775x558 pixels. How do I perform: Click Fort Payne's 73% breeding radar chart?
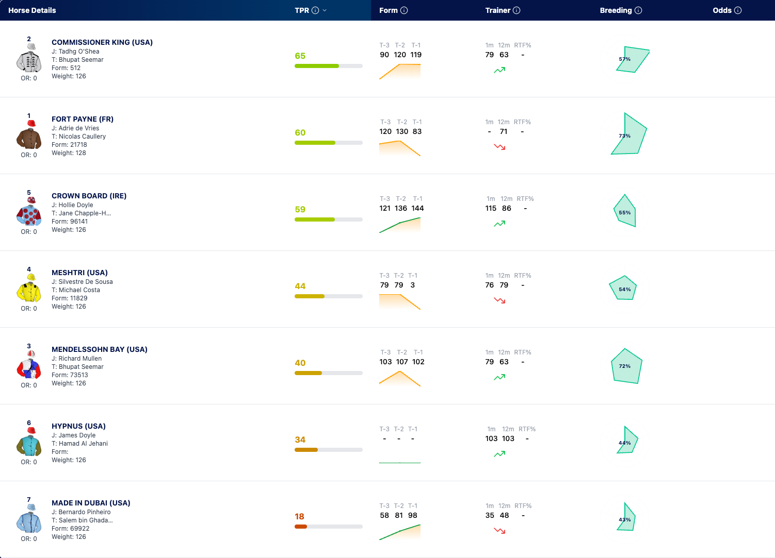628,133
